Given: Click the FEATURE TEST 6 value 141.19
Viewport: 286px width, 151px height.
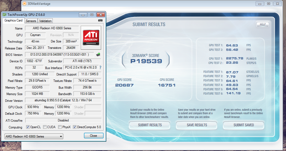Looking at the screenshot, I should pyautogui.click(x=233, y=93).
